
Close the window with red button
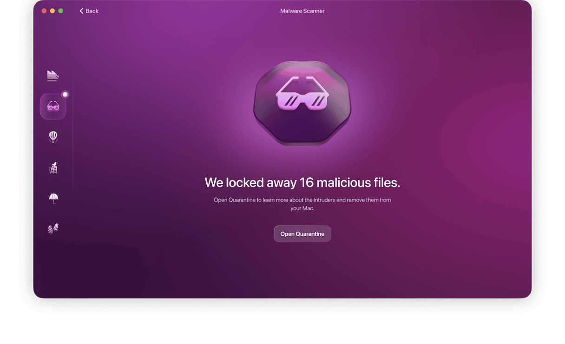[44, 11]
